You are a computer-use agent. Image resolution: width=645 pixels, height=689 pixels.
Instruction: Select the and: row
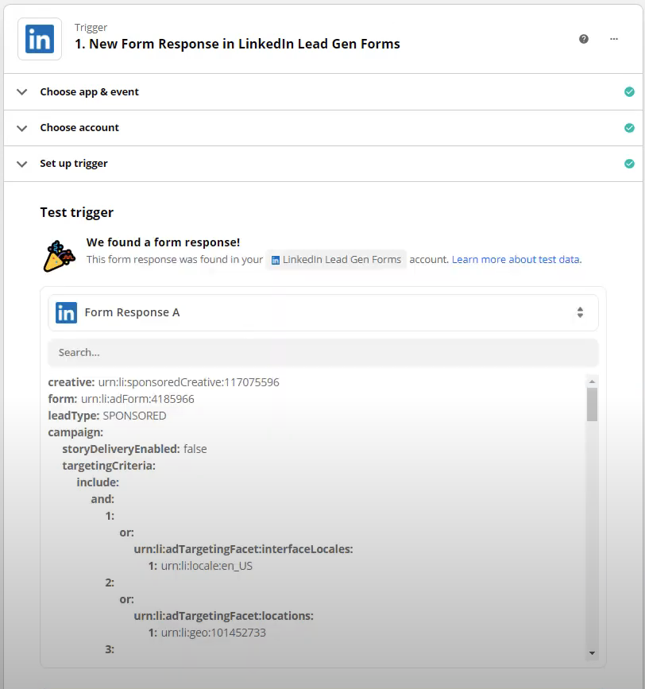(x=102, y=499)
